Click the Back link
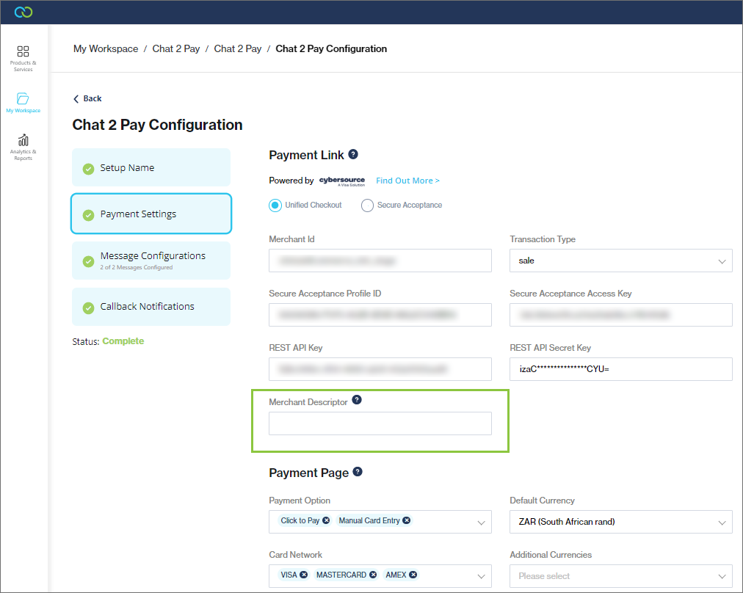743x593 pixels. point(88,98)
